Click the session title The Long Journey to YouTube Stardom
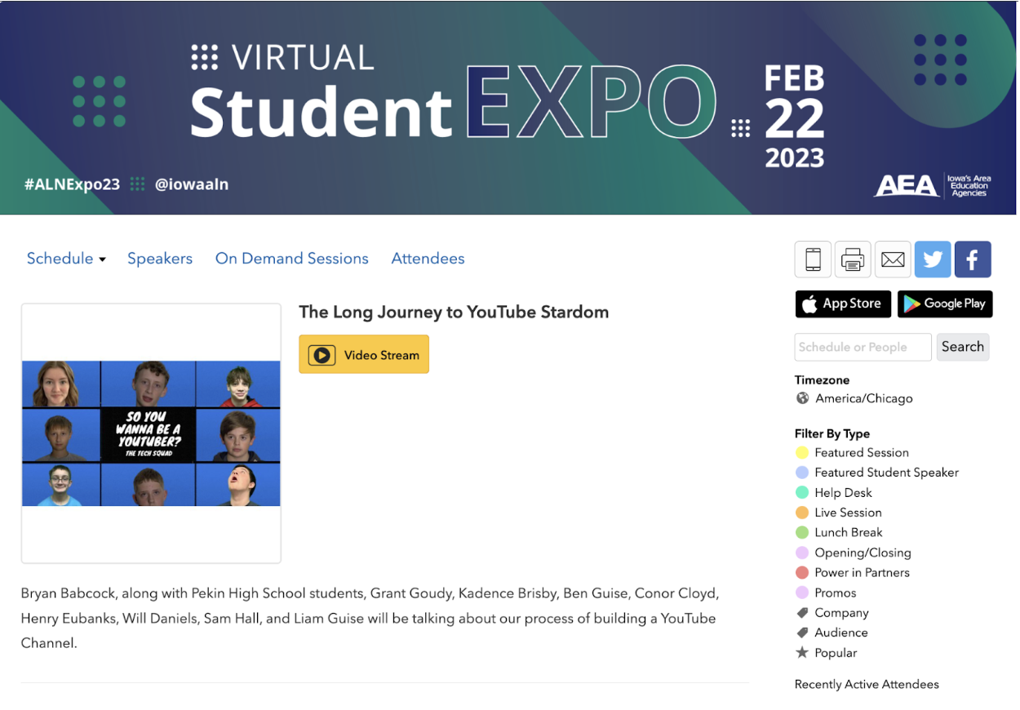Viewport: 1020px width, 710px height. [454, 312]
